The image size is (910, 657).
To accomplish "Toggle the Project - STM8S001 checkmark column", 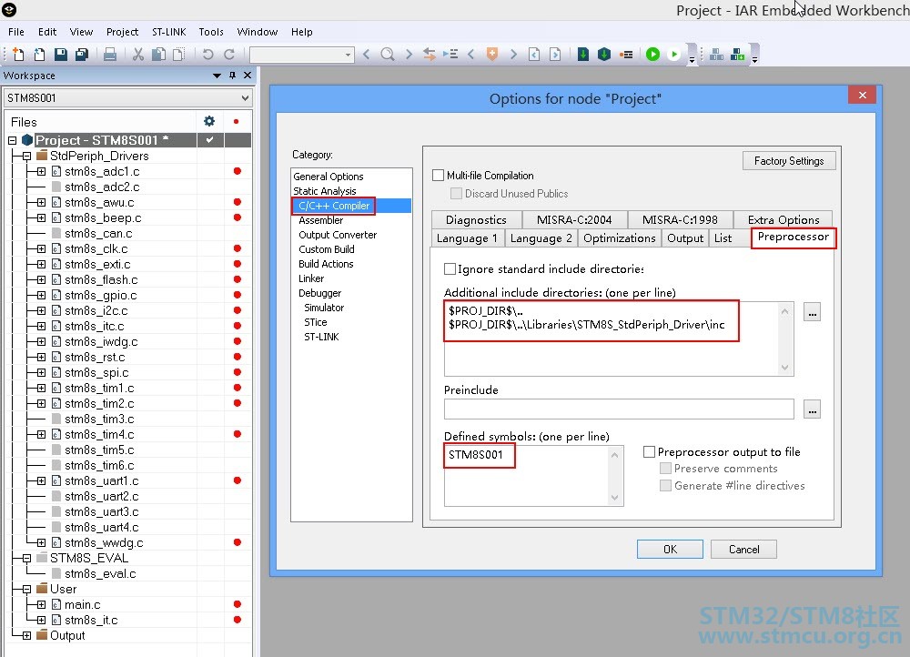I will 209,140.
